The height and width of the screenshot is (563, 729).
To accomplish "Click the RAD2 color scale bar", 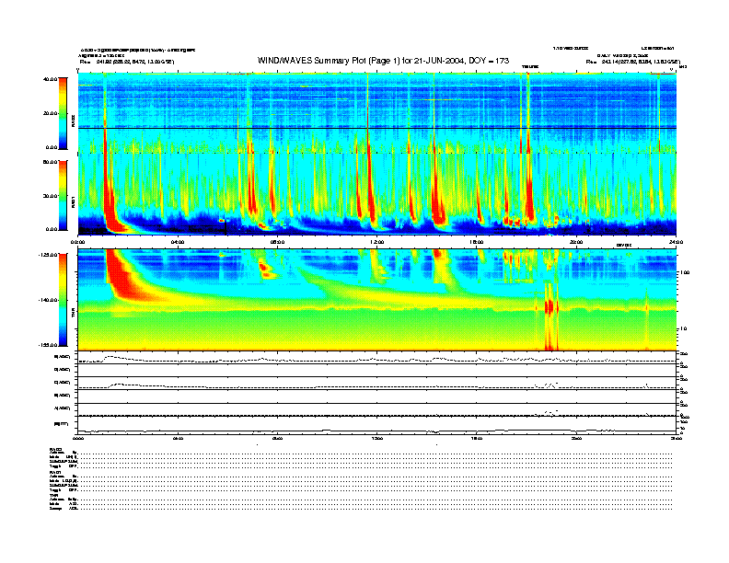I will pos(64,112).
